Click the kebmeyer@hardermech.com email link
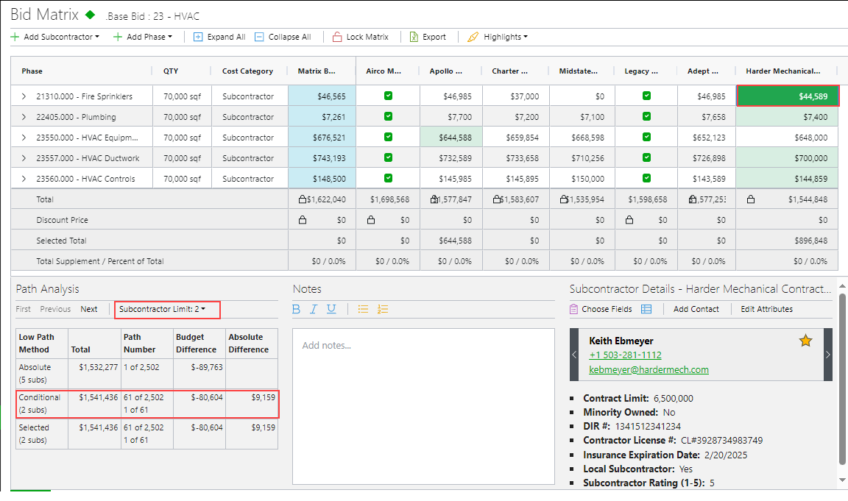 point(649,369)
